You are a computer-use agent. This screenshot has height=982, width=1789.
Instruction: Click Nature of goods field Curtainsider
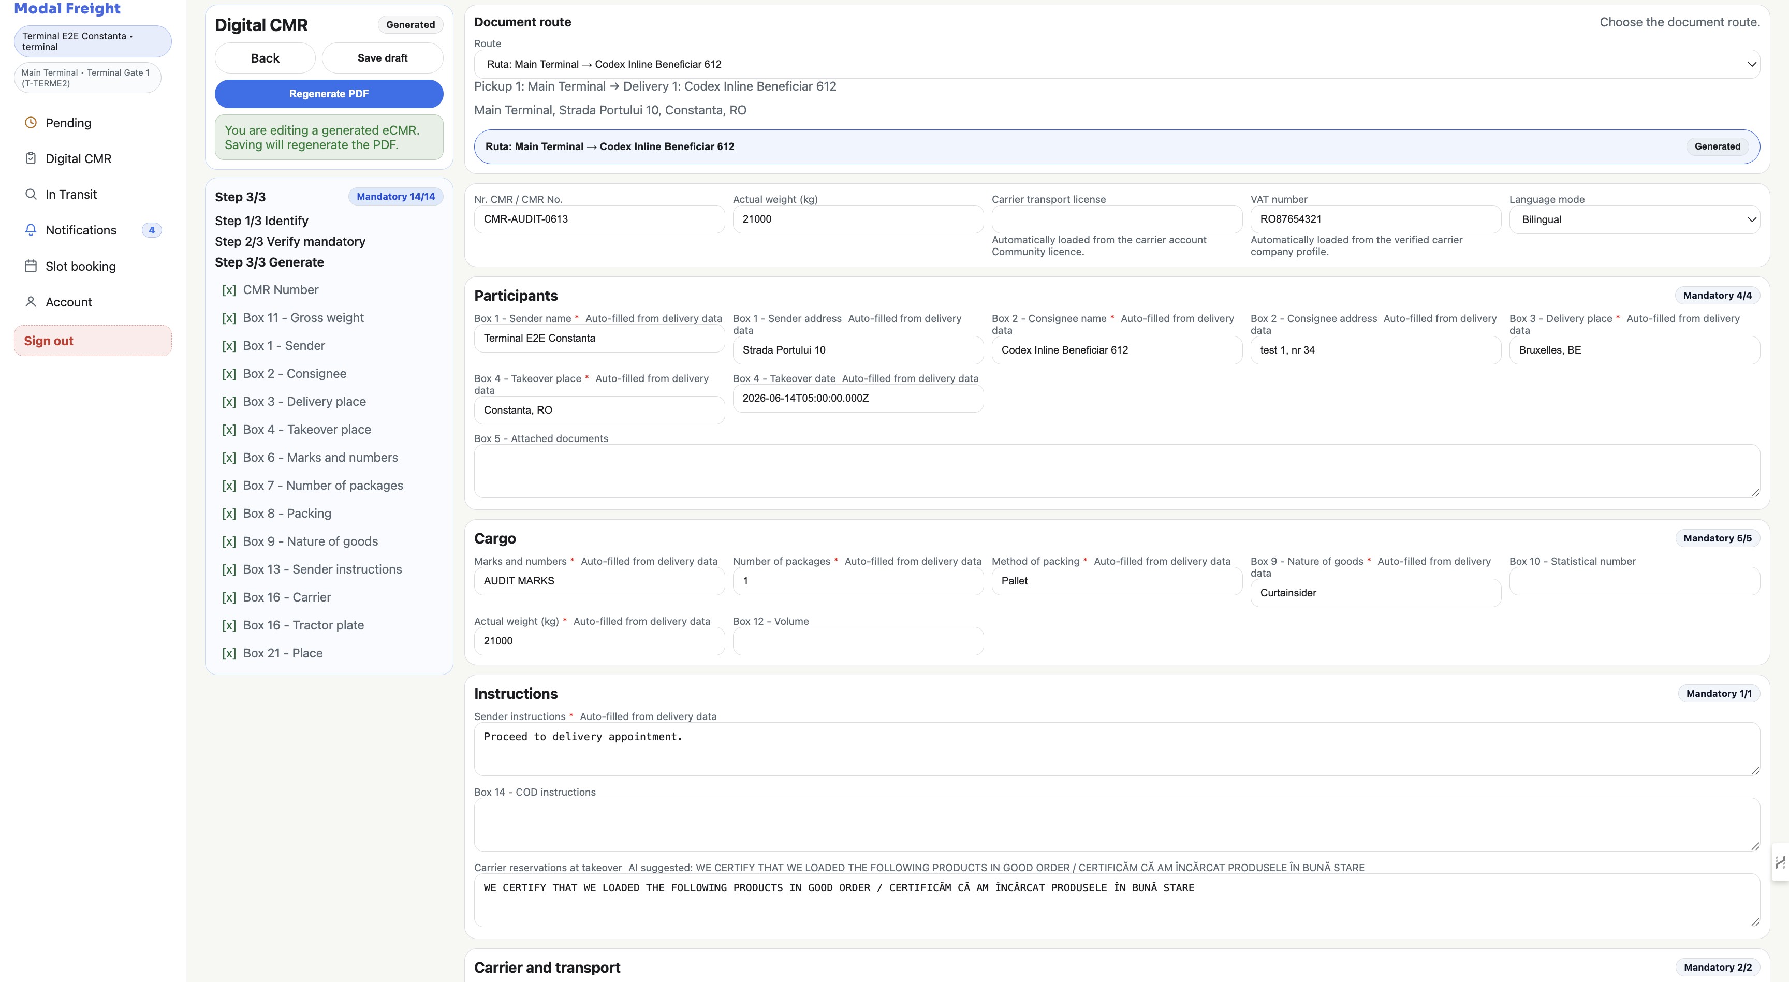pos(1375,592)
